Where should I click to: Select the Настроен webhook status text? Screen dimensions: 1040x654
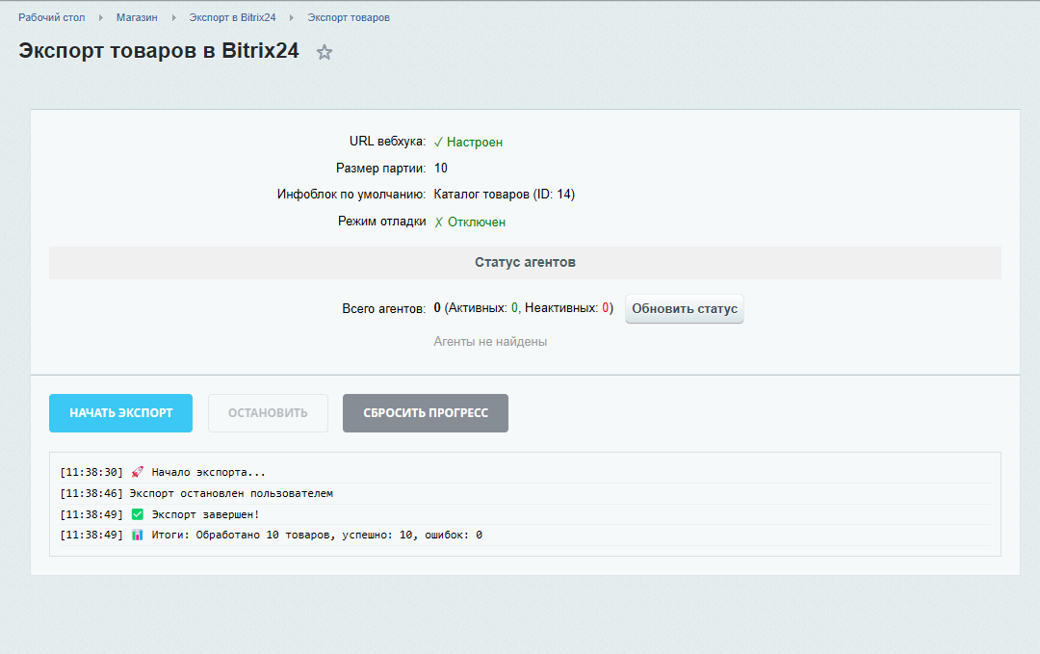coord(468,142)
